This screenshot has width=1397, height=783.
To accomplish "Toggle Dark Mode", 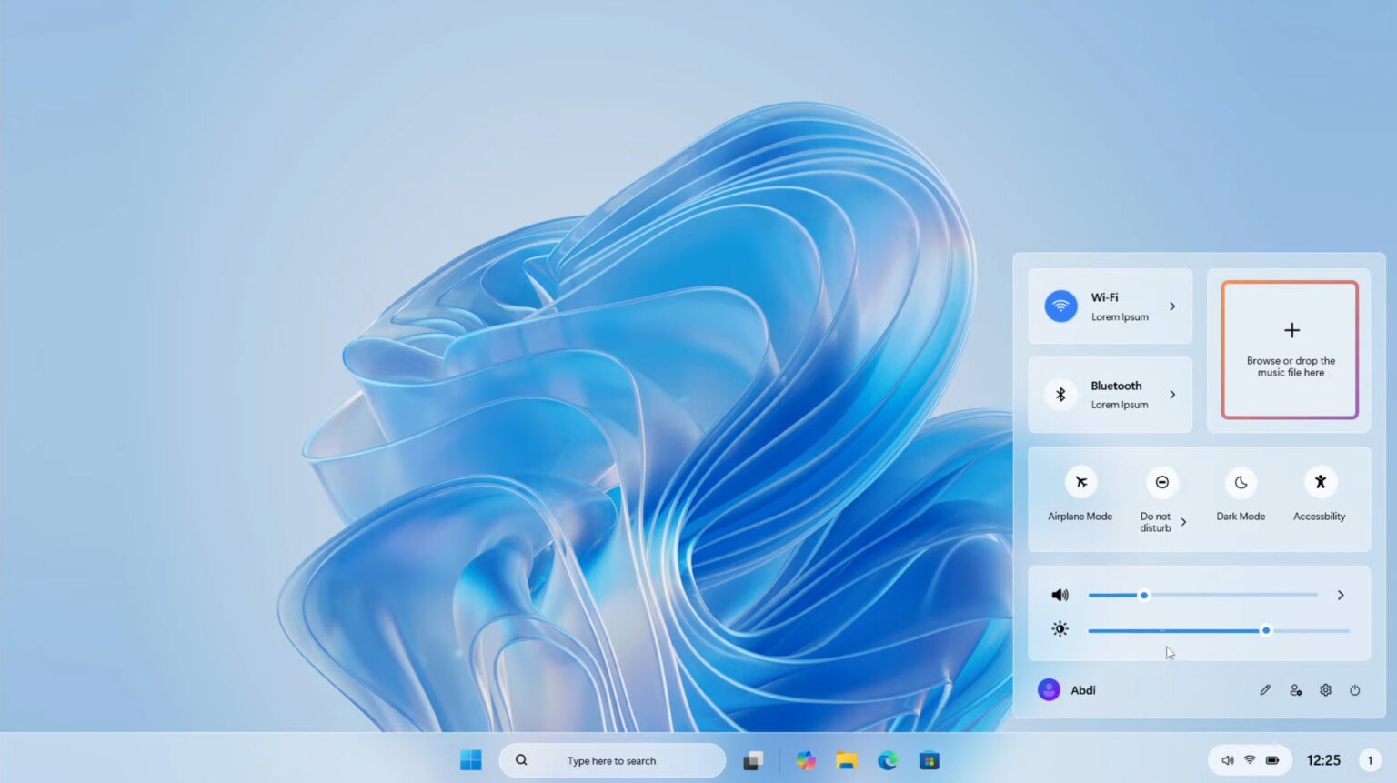I will tap(1241, 482).
